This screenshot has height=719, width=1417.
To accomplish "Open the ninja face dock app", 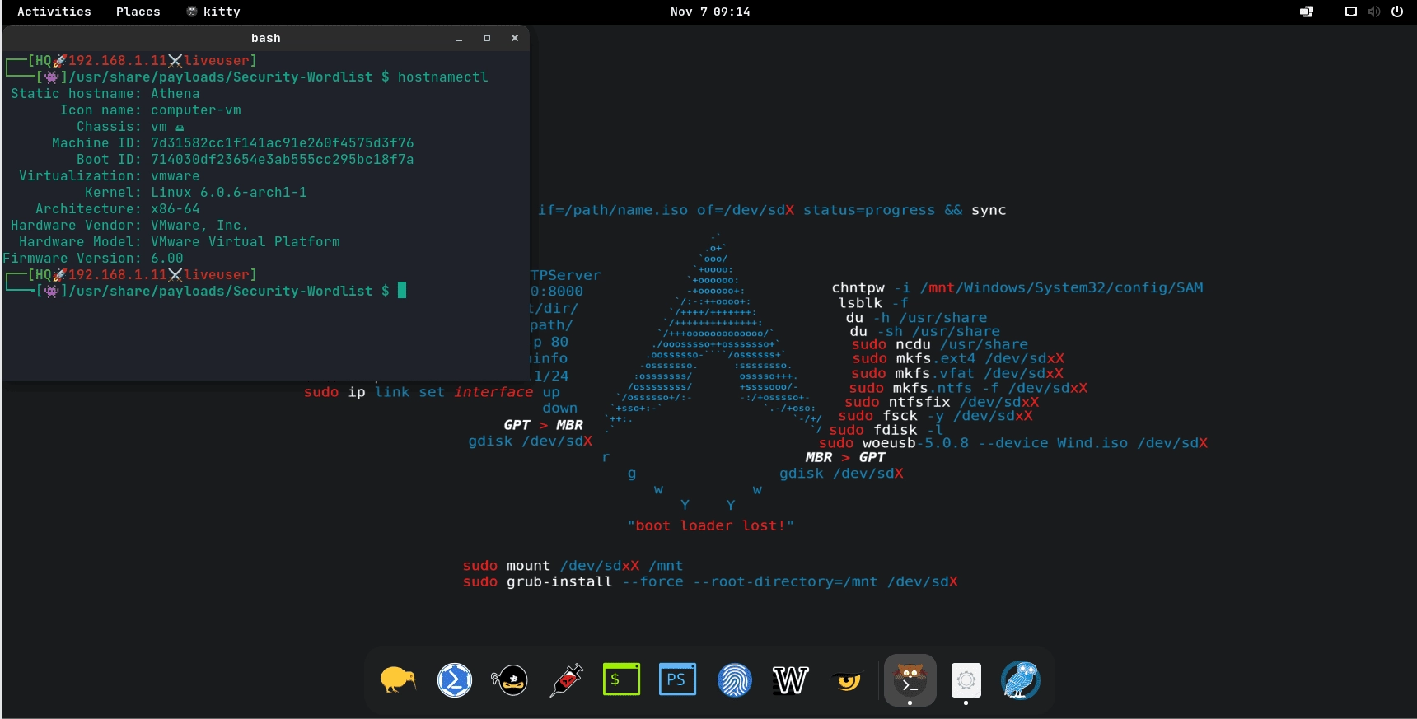I will 510,680.
